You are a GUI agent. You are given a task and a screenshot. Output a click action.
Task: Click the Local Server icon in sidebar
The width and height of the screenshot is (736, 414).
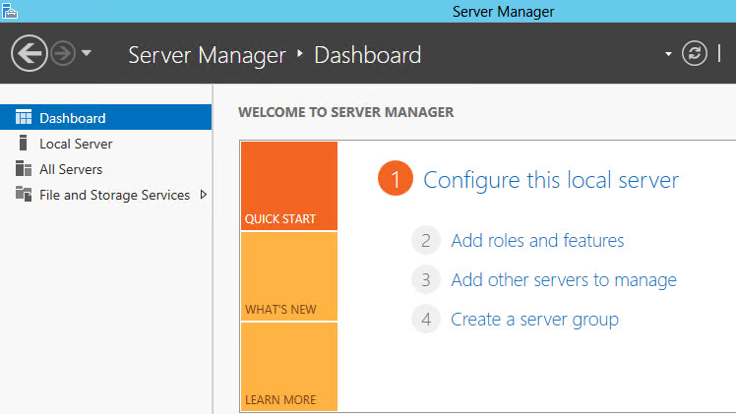[x=24, y=144]
